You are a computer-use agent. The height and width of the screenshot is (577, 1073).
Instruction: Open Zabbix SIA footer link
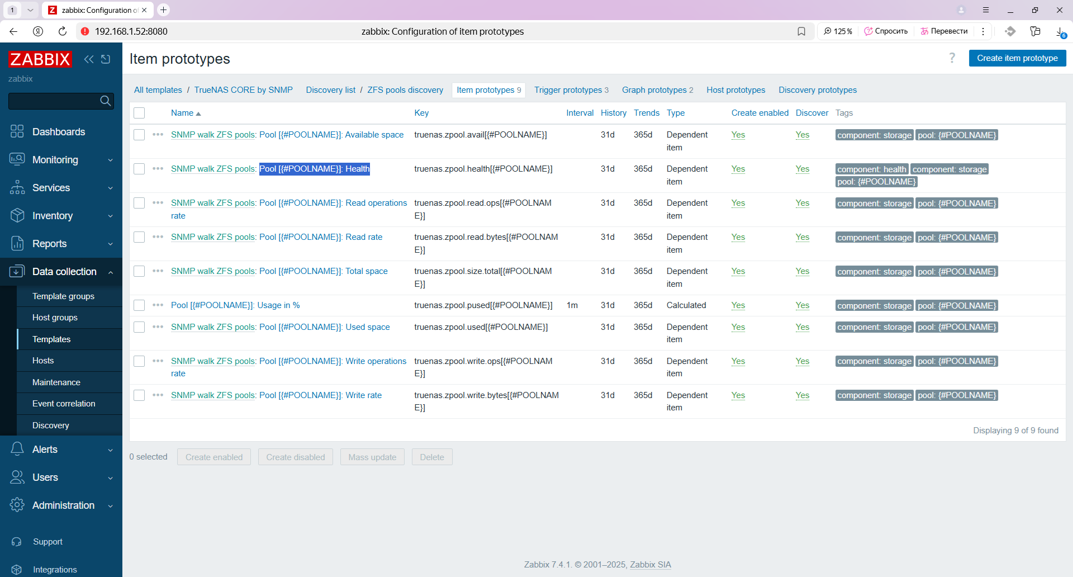[x=651, y=565]
